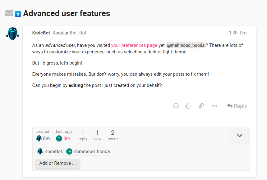Click the italic word 'advanced'
The width and height of the screenshot is (267, 180).
tap(55, 45)
